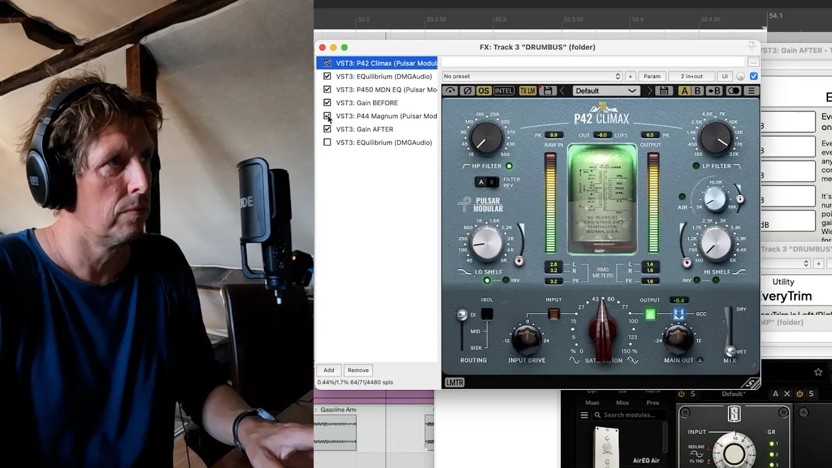Select the Mast module category
Image resolution: width=832 pixels, height=468 pixels.
592,403
